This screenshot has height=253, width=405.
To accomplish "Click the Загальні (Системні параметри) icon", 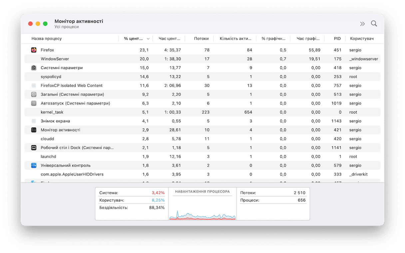I will [34, 94].
